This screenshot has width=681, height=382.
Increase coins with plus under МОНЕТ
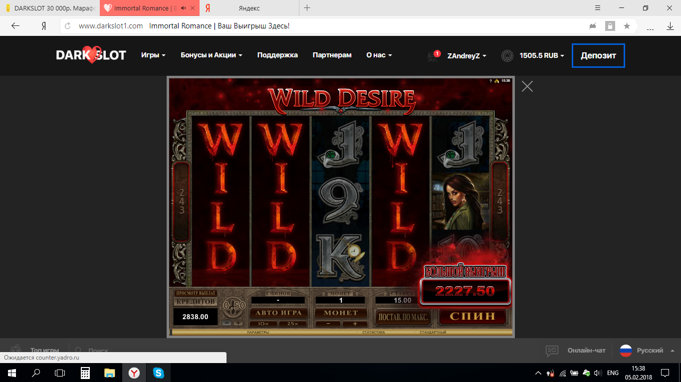pyautogui.click(x=355, y=324)
